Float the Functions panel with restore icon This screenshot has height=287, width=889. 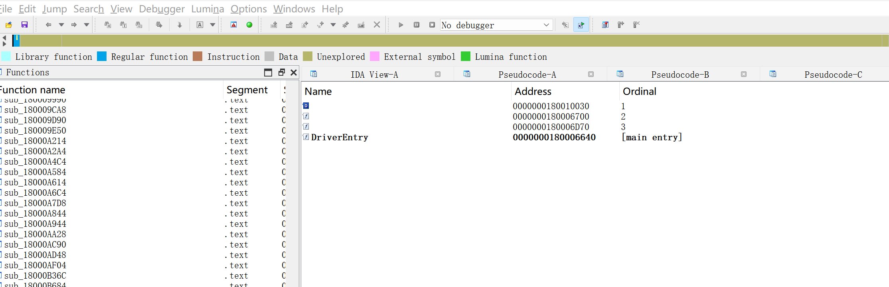[x=281, y=72]
